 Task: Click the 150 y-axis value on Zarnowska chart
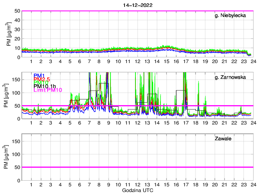pyautogui.click(x=15, y=80)
